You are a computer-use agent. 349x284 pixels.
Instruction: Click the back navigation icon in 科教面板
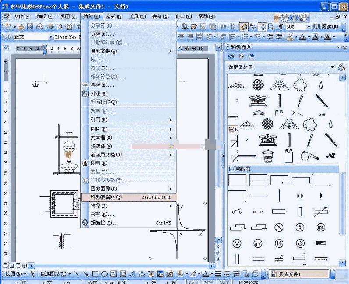point(231,56)
